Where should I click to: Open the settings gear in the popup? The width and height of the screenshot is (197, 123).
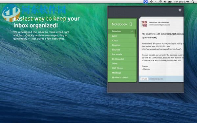tap(180, 10)
